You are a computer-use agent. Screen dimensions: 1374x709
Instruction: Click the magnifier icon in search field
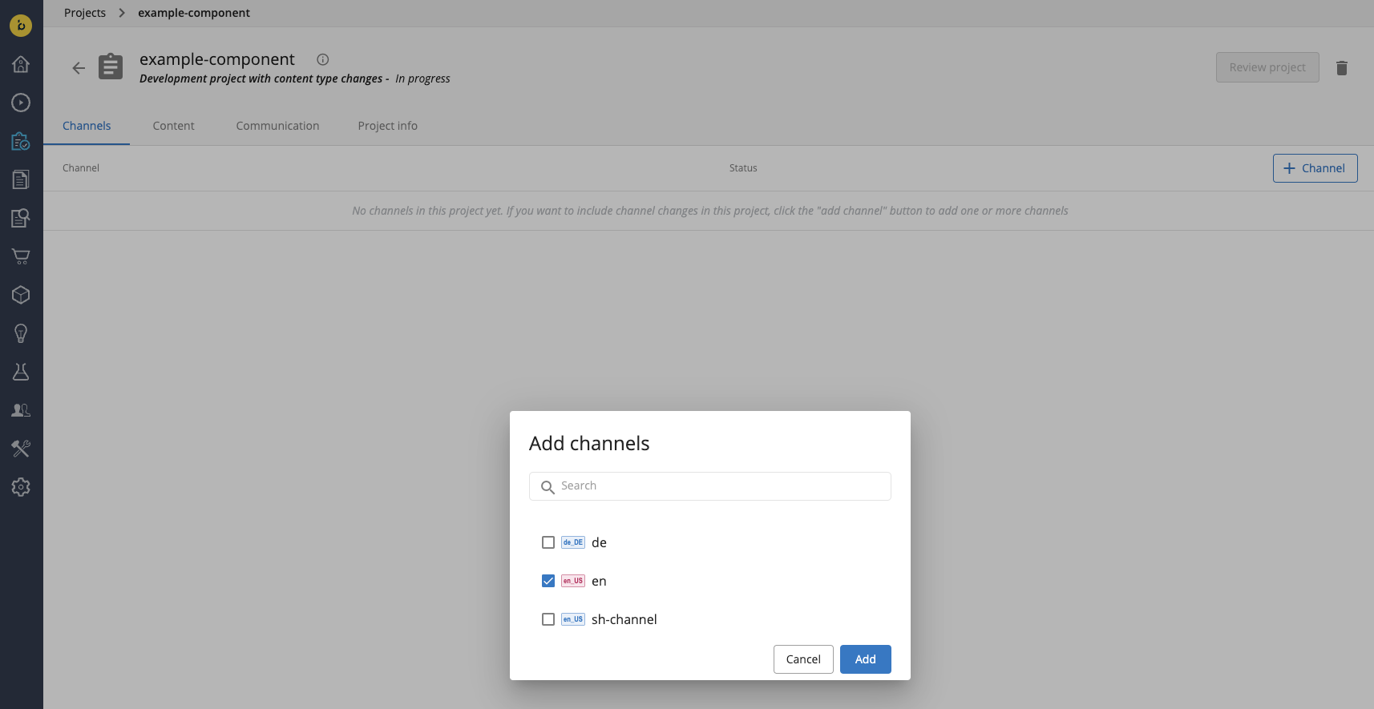[x=548, y=487]
